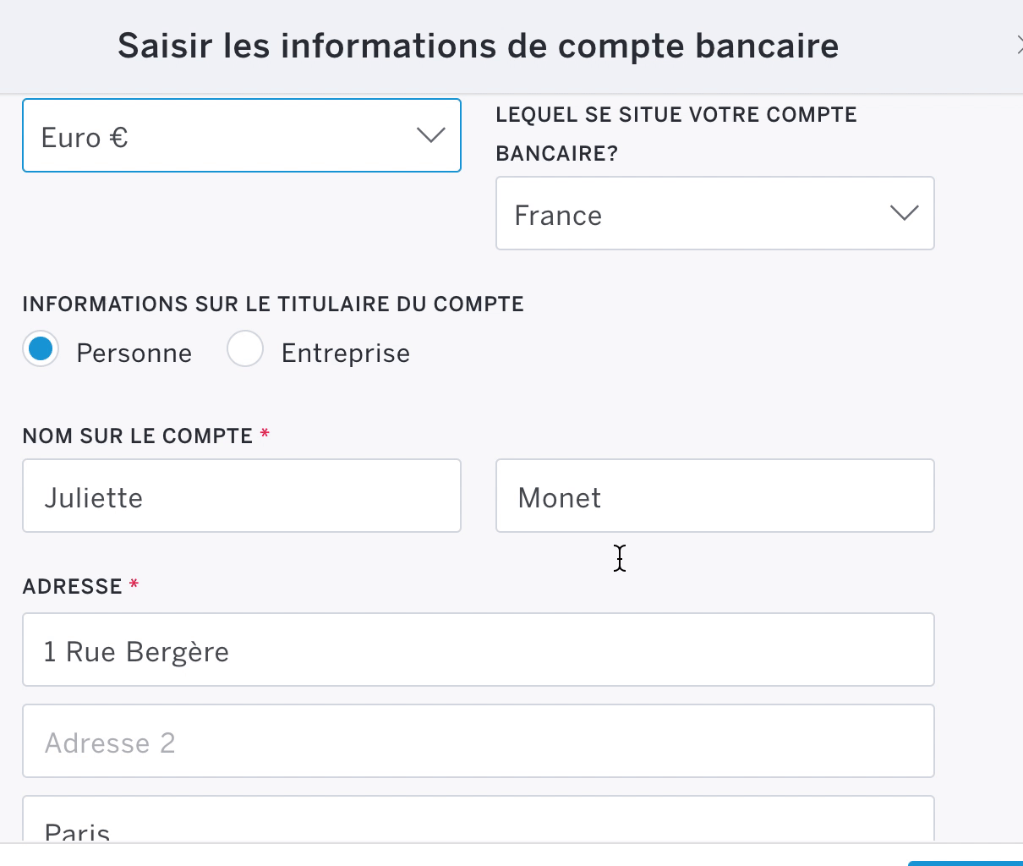Focus the first name field containing Juliette
Viewport: 1023px width, 866px height.
(x=241, y=496)
